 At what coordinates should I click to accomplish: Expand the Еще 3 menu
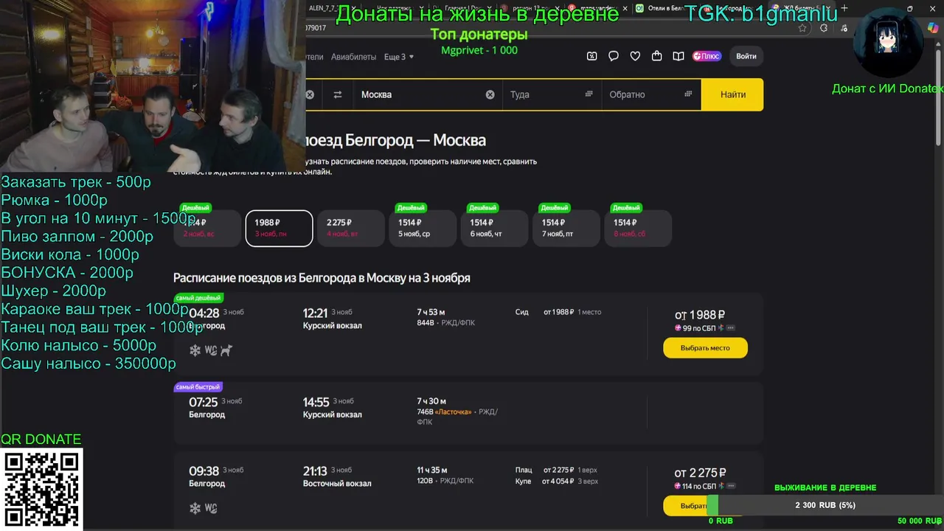(399, 57)
